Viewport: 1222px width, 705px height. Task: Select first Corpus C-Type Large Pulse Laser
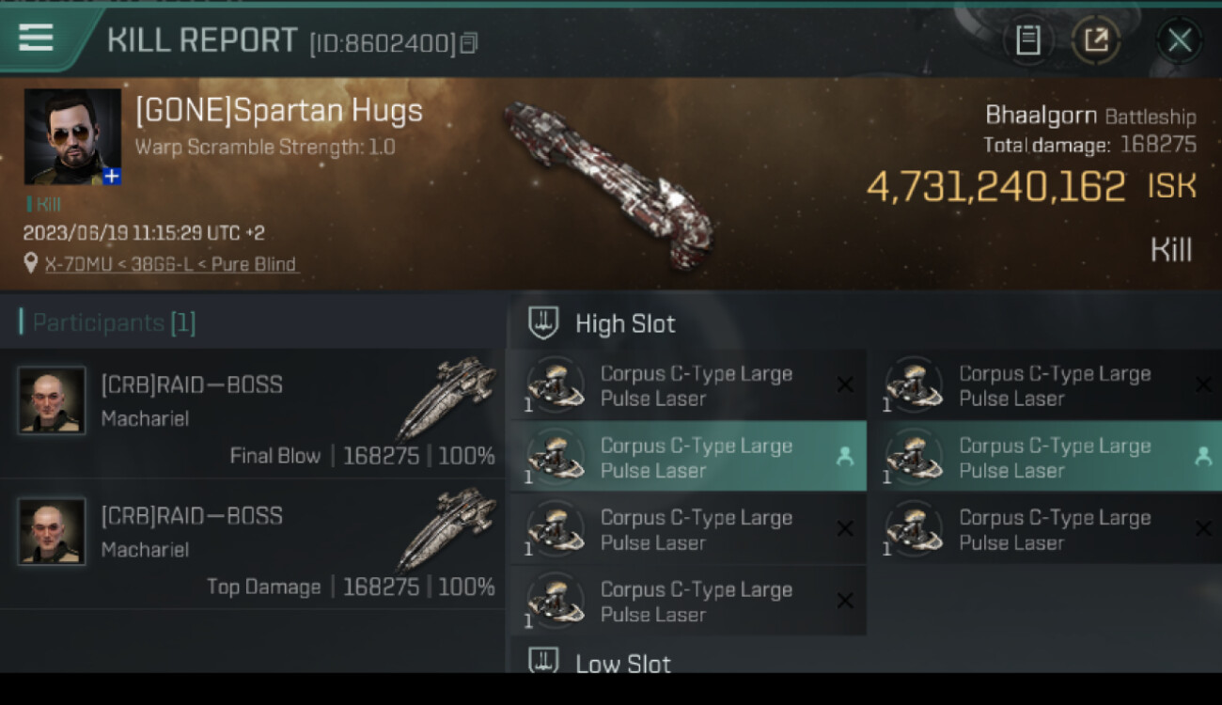[x=686, y=385]
